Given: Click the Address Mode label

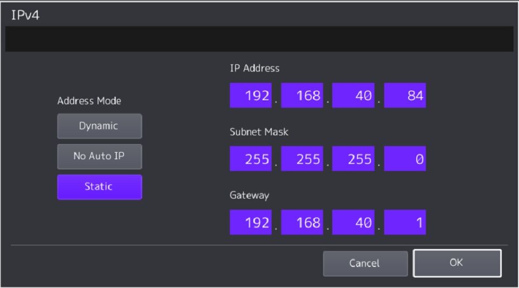Looking at the screenshot, I should pos(89,101).
